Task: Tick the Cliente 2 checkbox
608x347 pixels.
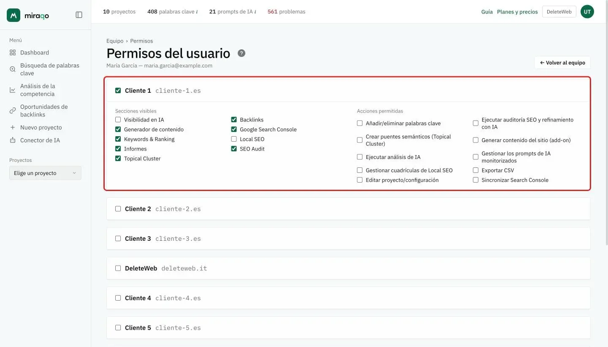Action: (x=118, y=209)
